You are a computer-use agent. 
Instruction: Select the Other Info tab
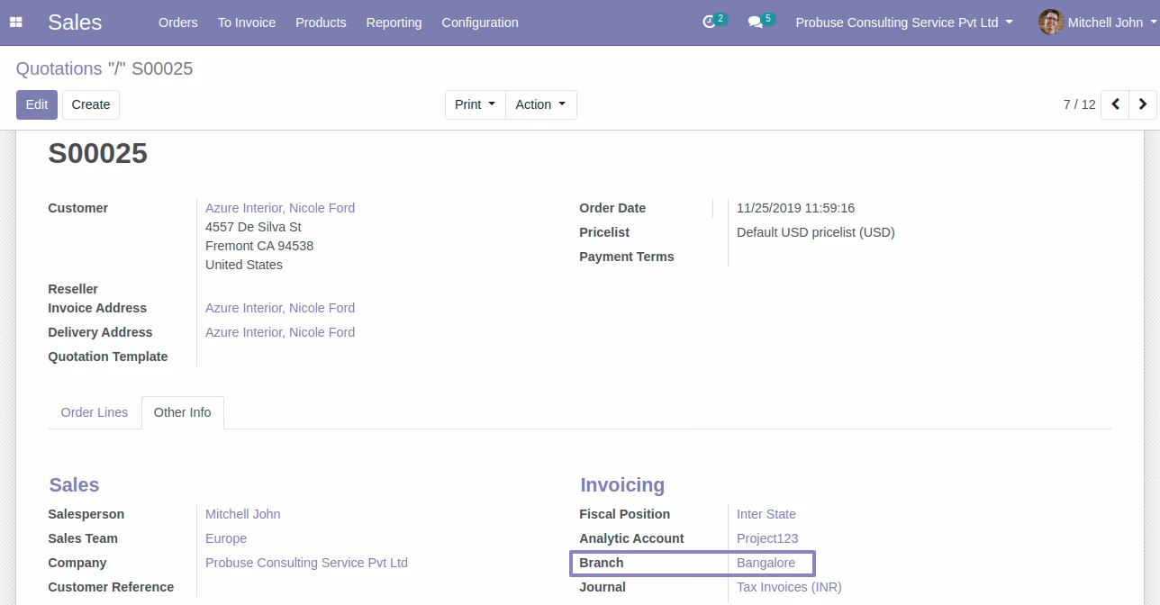tap(183, 412)
